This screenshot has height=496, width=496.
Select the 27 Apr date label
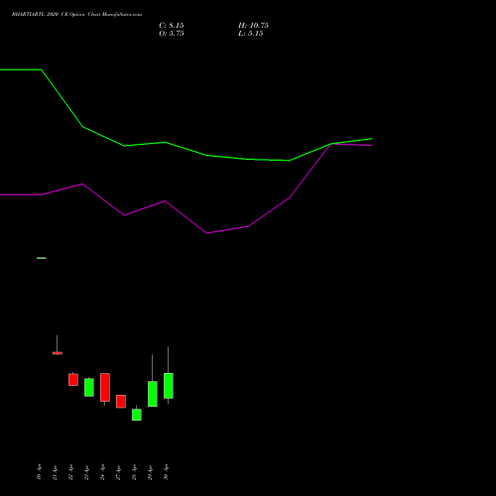coord(118,472)
